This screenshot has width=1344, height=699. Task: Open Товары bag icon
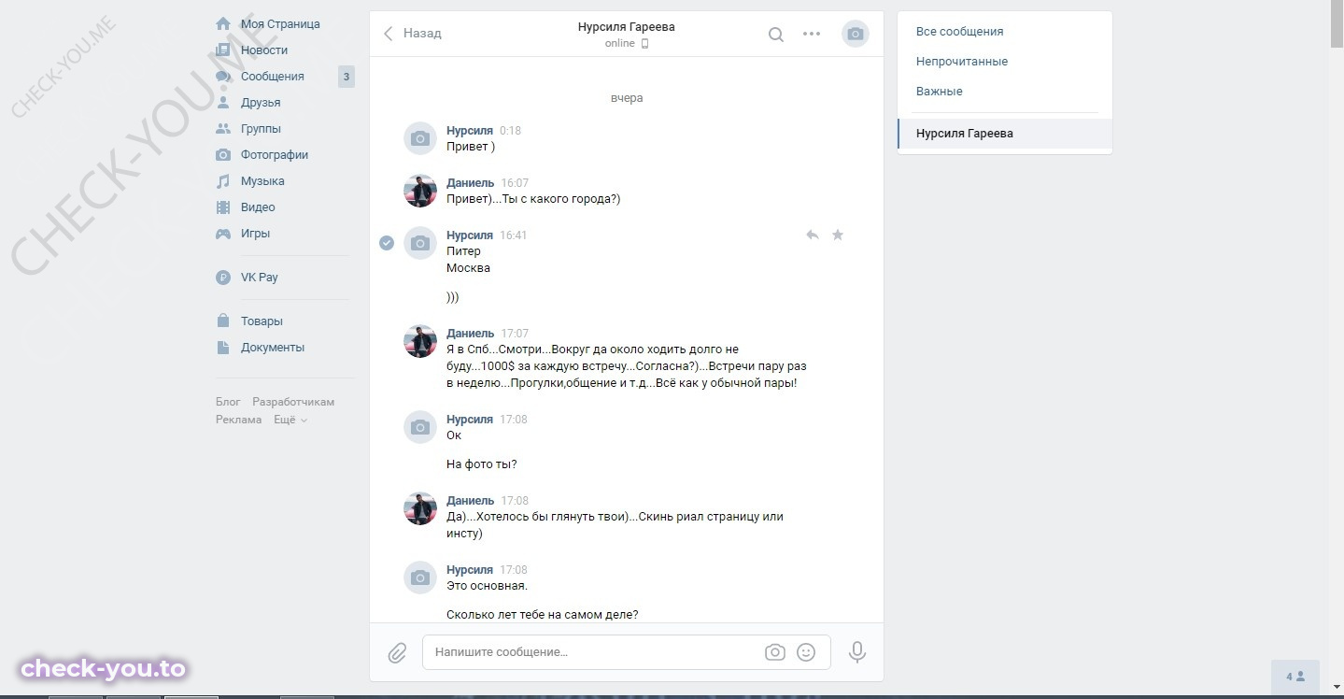(223, 321)
